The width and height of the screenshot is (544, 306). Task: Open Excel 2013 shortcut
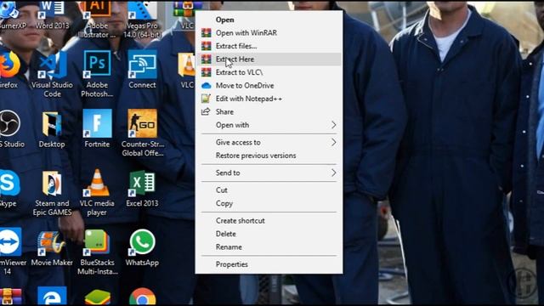click(x=142, y=189)
